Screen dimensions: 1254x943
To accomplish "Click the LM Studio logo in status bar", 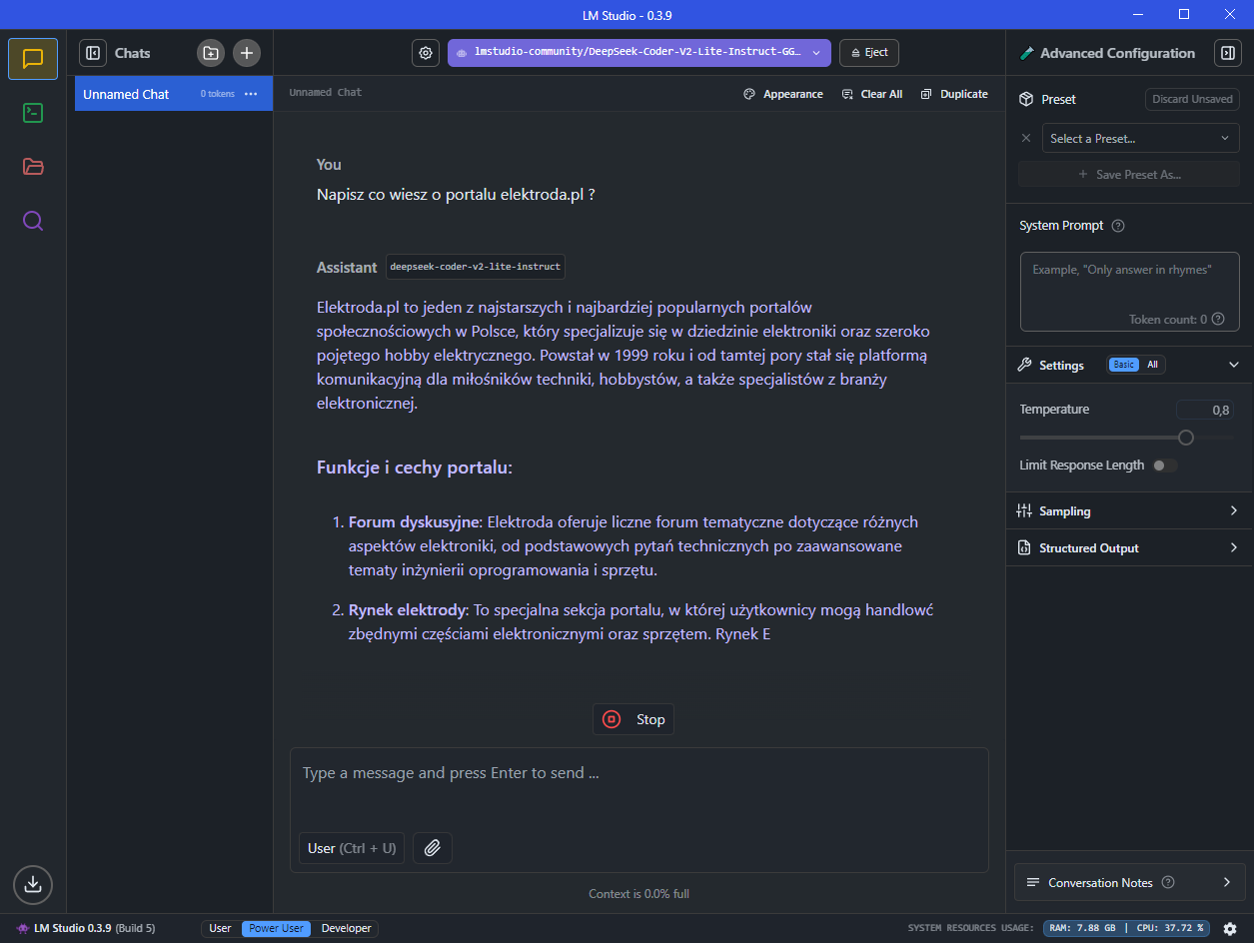I will coord(23,929).
